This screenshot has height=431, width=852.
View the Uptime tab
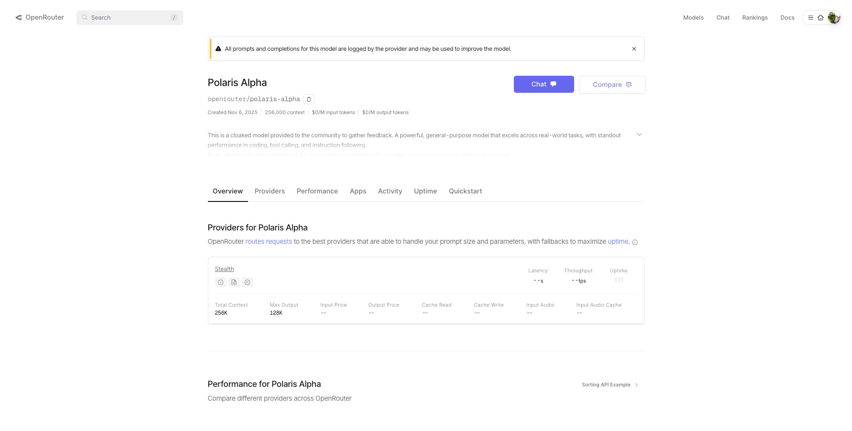pyautogui.click(x=425, y=191)
